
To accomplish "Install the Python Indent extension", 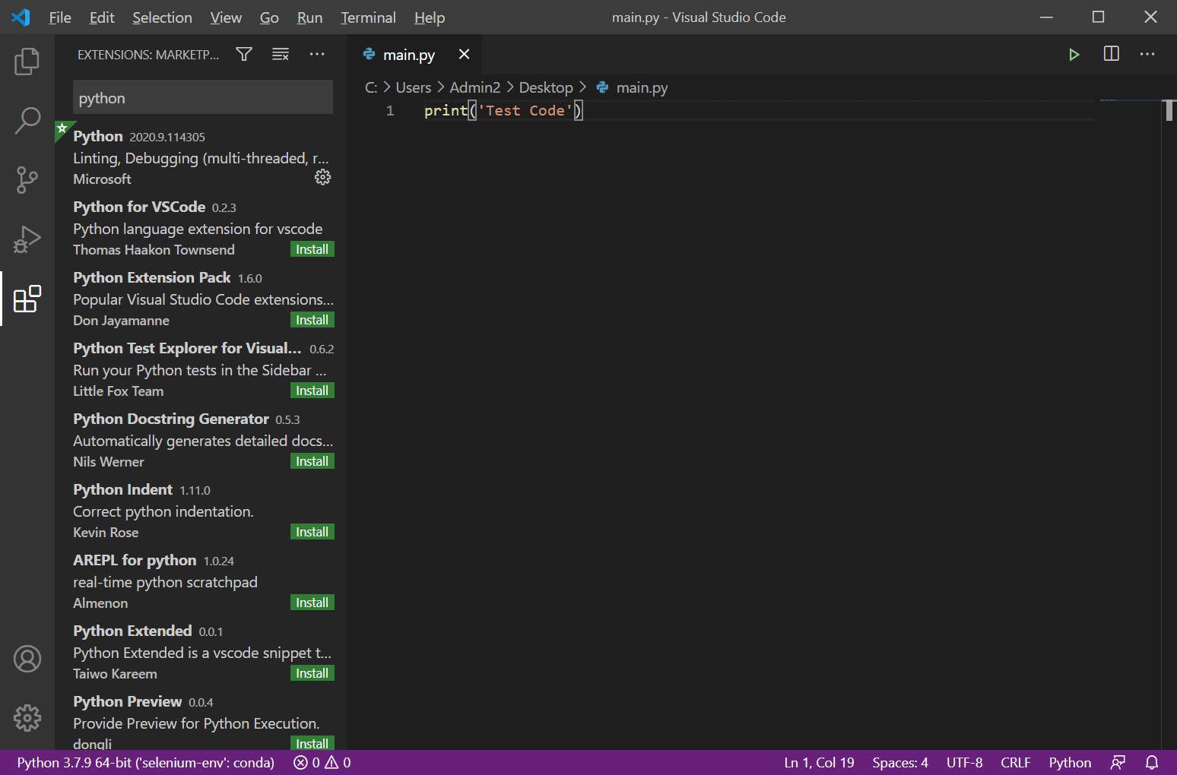I will click(312, 531).
